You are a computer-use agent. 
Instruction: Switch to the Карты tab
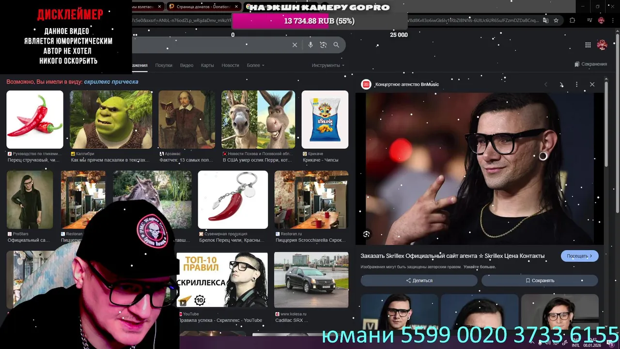pyautogui.click(x=207, y=65)
